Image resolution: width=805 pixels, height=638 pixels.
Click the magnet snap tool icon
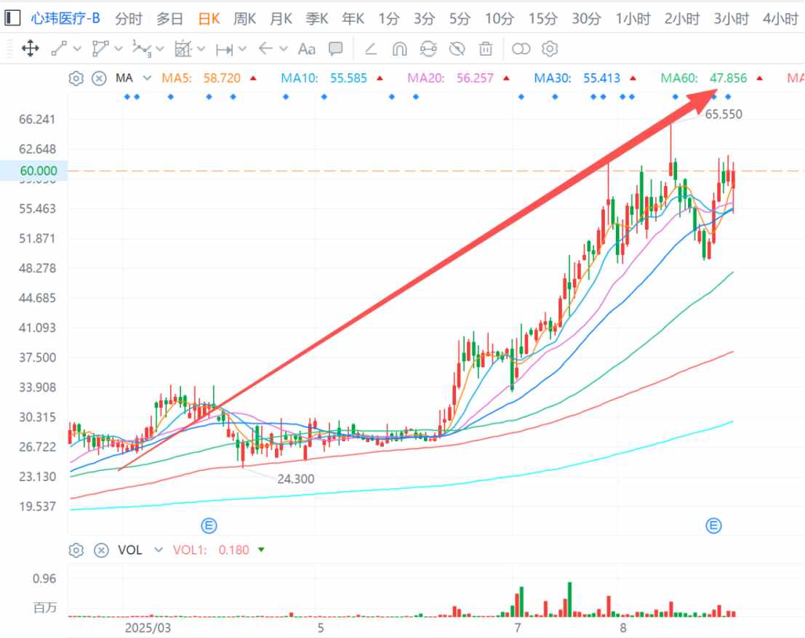point(399,49)
